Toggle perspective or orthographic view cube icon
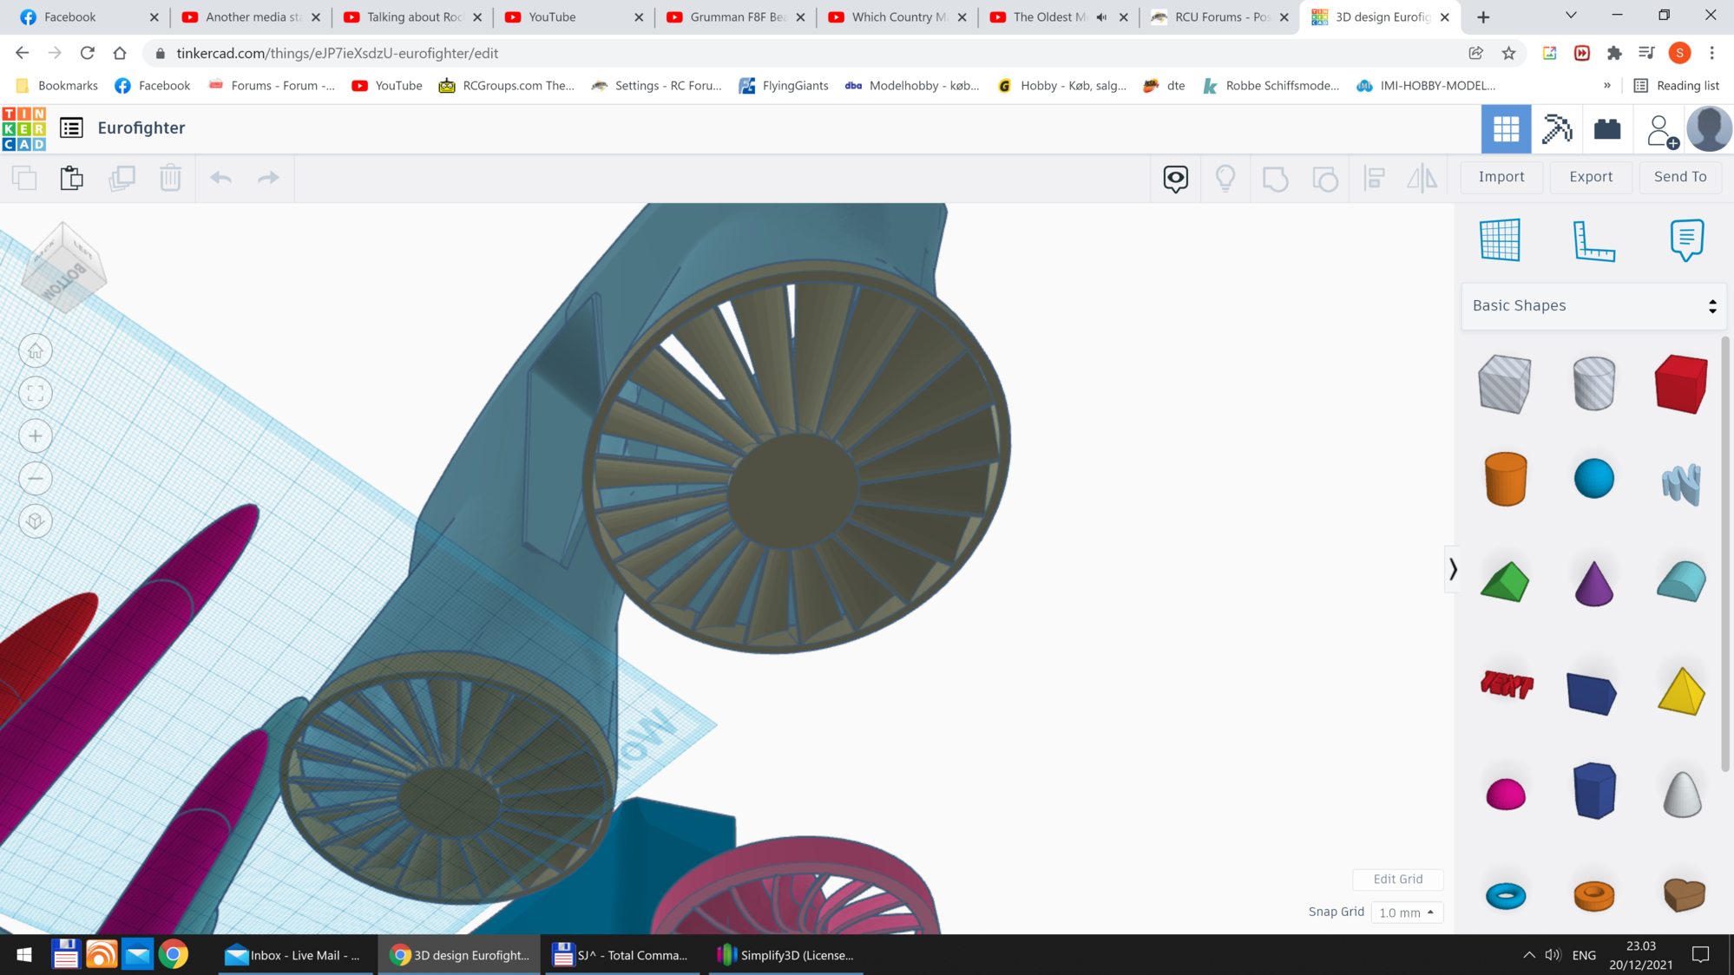1734x975 pixels. pyautogui.click(x=36, y=521)
